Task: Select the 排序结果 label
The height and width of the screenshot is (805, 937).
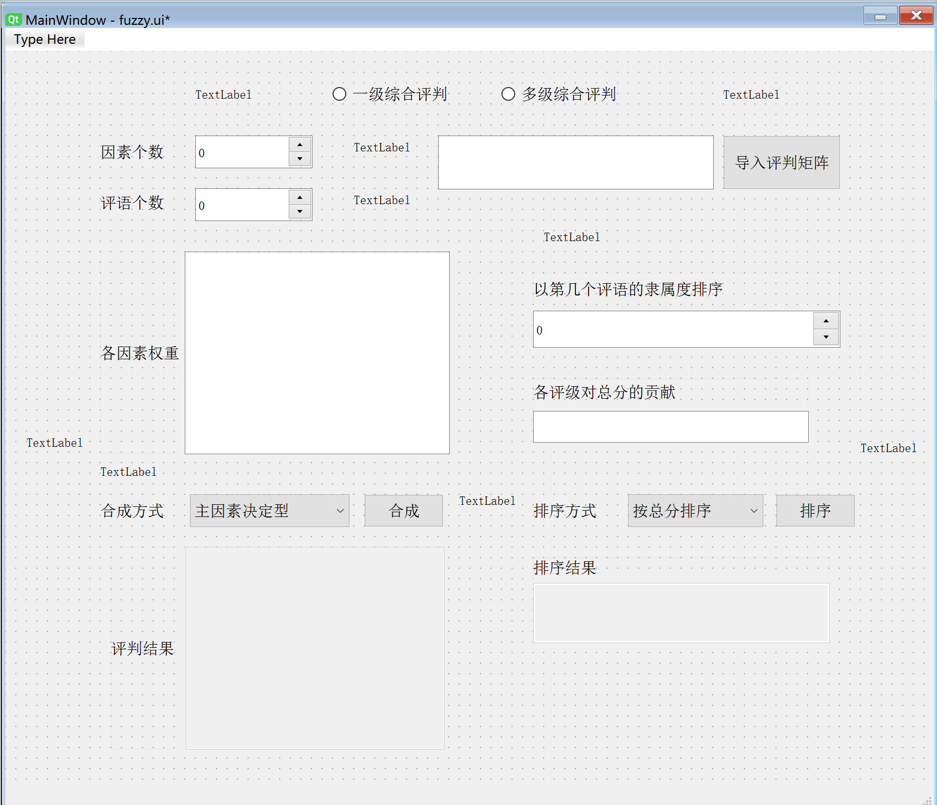Action: tap(565, 568)
